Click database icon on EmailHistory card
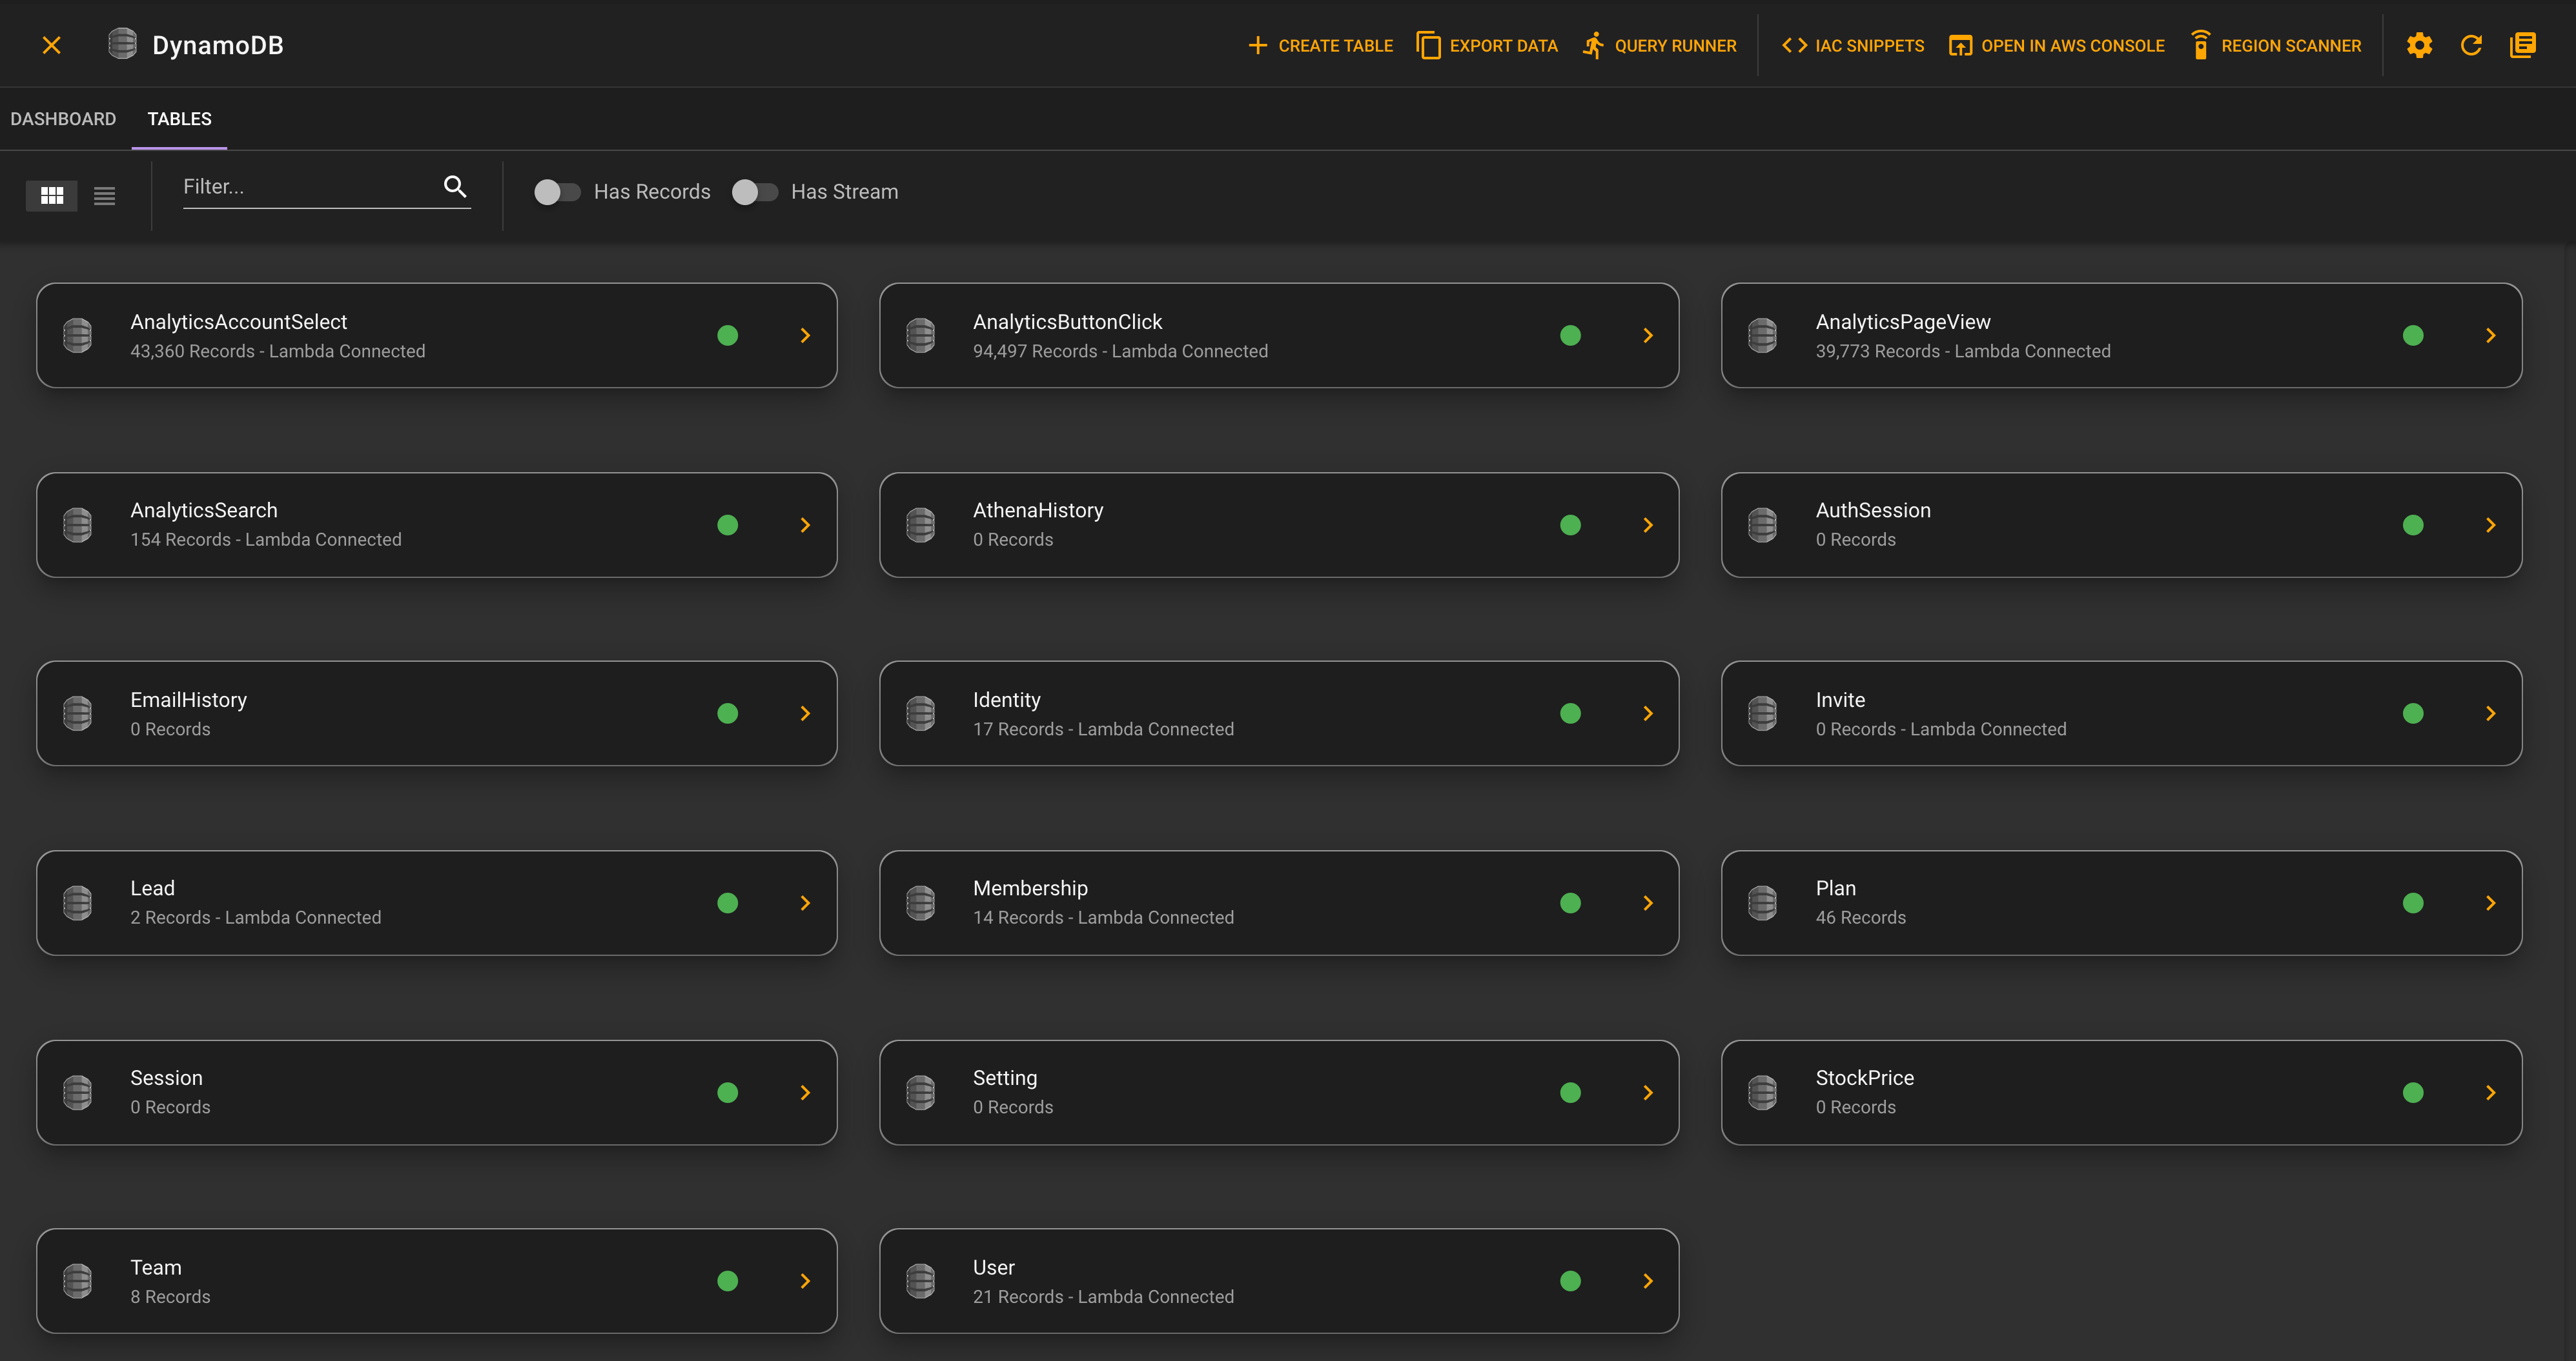This screenshot has height=1361, width=2576. 78,713
